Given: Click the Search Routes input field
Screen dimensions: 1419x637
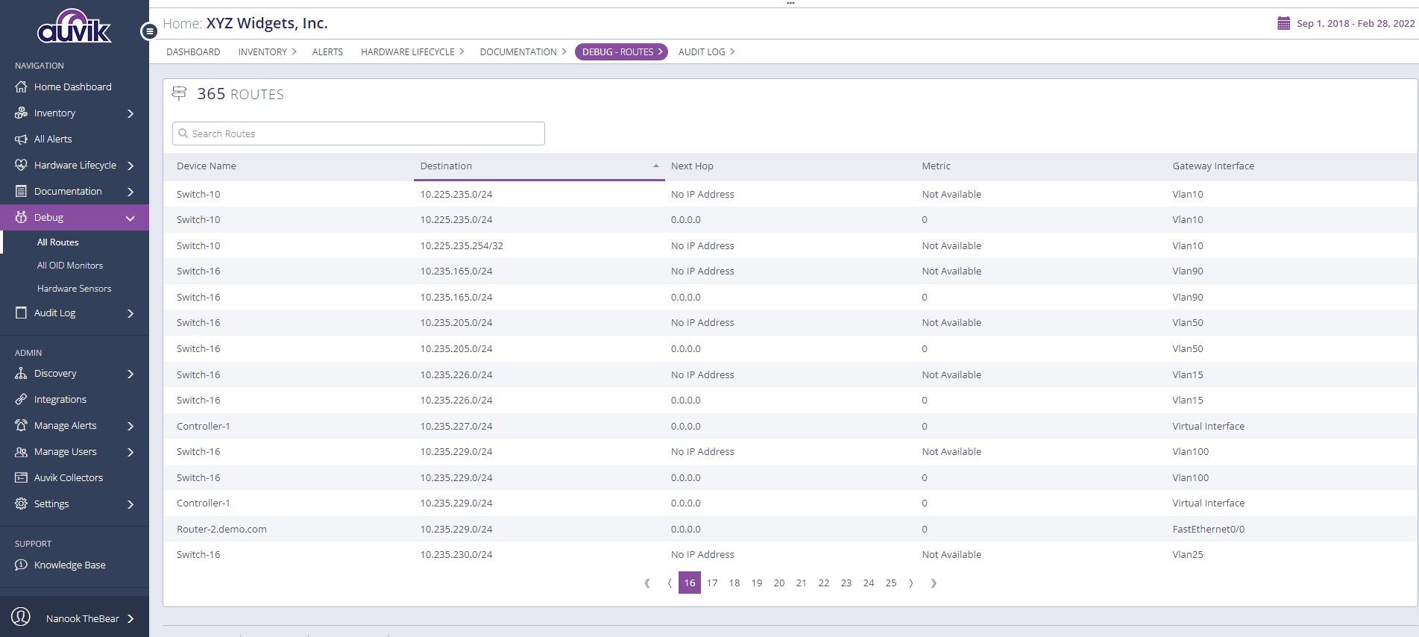Looking at the screenshot, I should pos(359,134).
